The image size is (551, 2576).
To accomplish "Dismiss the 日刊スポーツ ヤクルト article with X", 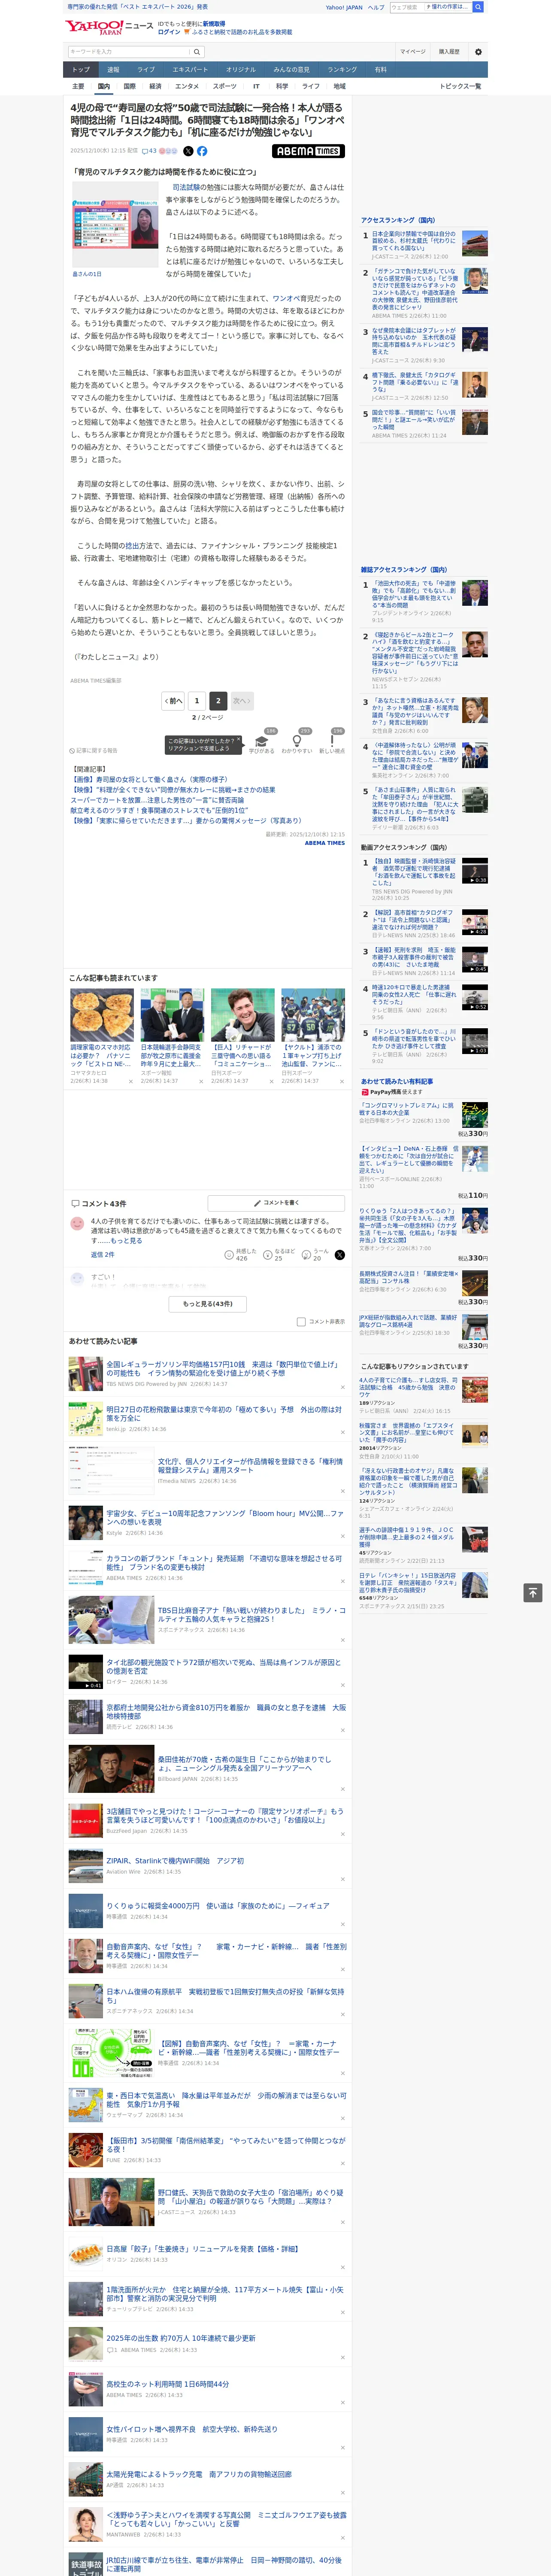I will (x=342, y=1081).
